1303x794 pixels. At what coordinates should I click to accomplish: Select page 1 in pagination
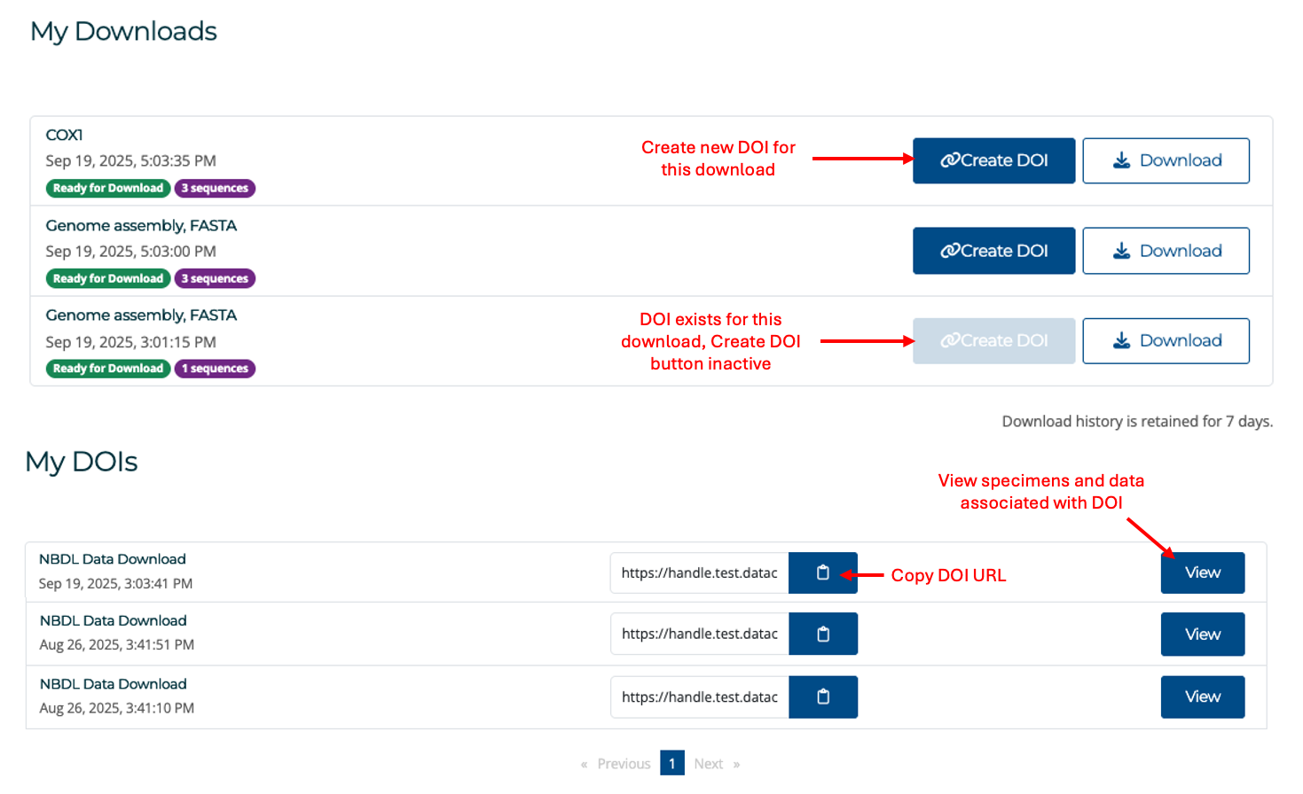(x=671, y=763)
